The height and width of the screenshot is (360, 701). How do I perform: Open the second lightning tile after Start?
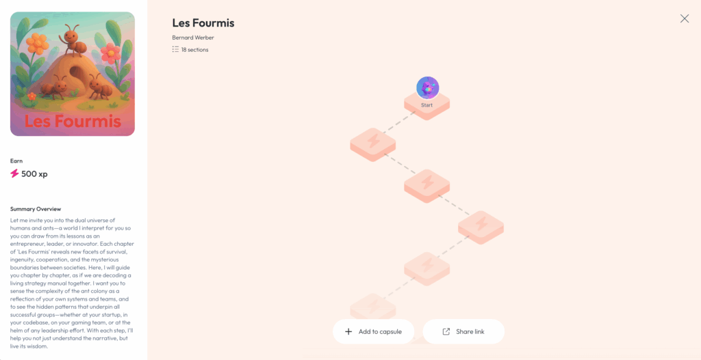[426, 183]
